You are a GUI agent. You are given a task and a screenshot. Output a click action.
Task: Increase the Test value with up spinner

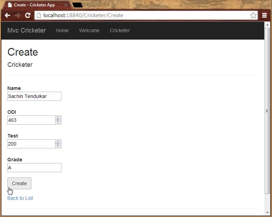(58, 142)
